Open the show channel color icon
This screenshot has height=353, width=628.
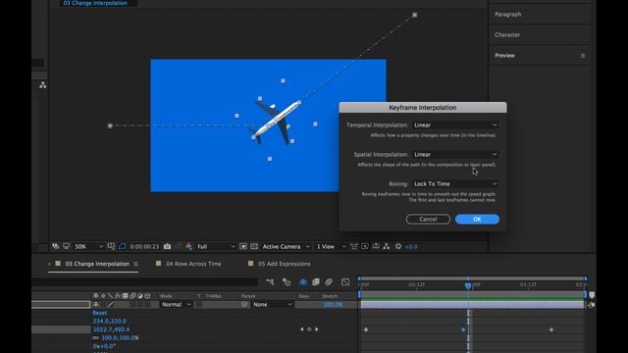188,246
